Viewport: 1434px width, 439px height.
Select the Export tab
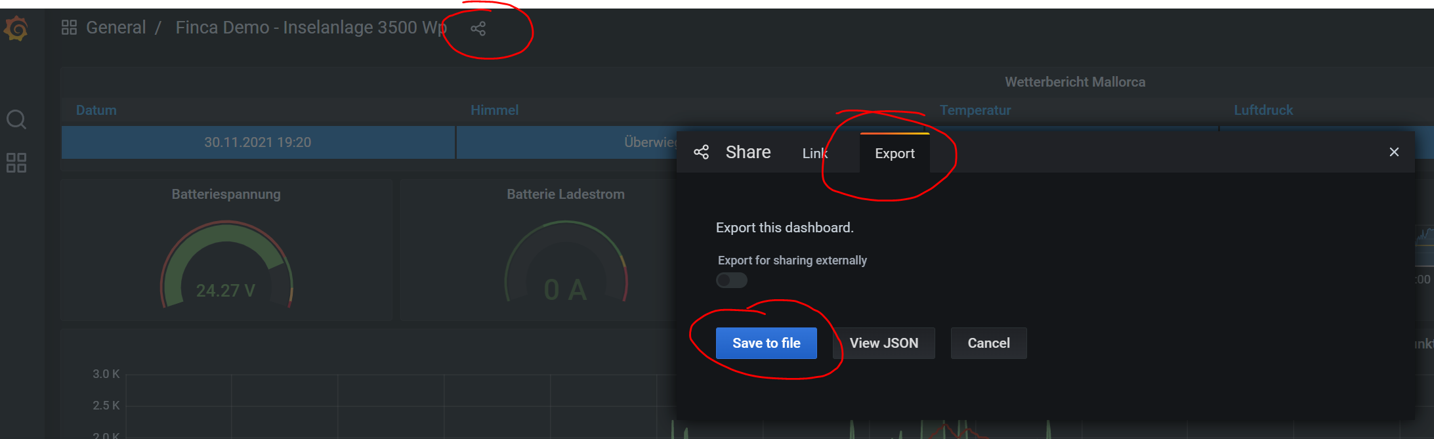click(894, 154)
